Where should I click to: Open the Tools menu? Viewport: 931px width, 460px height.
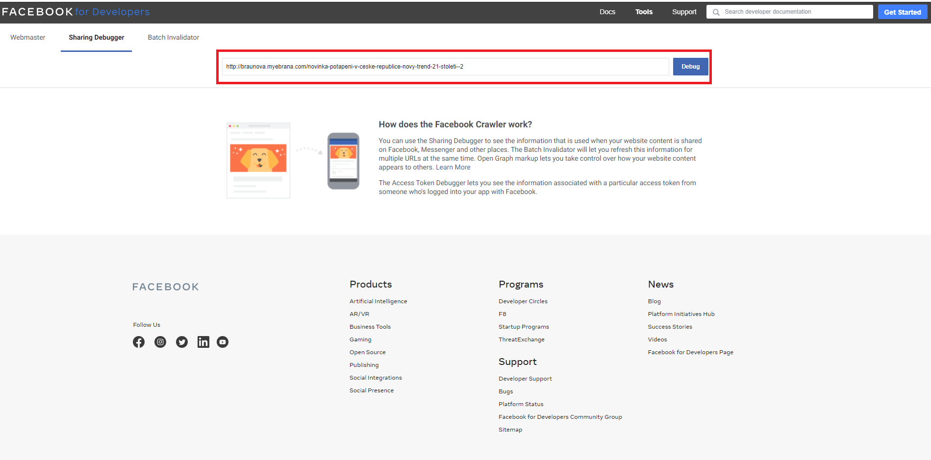point(644,12)
